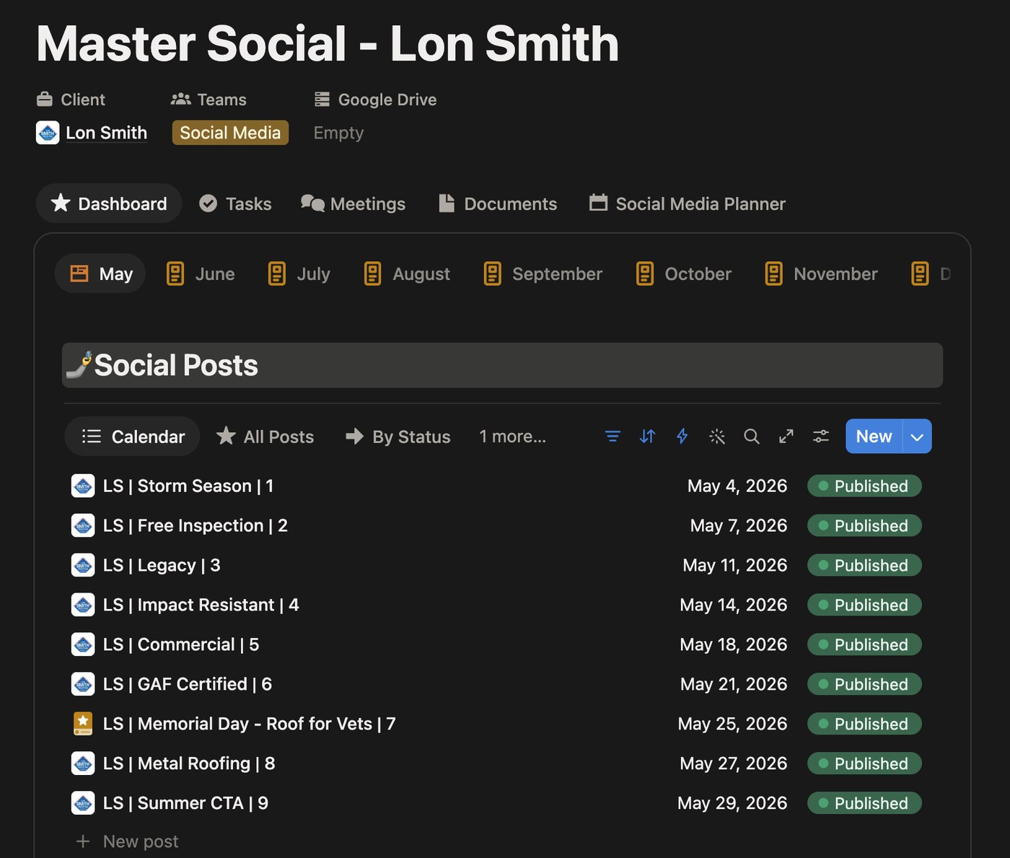
Task: Select the September month tab
Action: pos(543,274)
